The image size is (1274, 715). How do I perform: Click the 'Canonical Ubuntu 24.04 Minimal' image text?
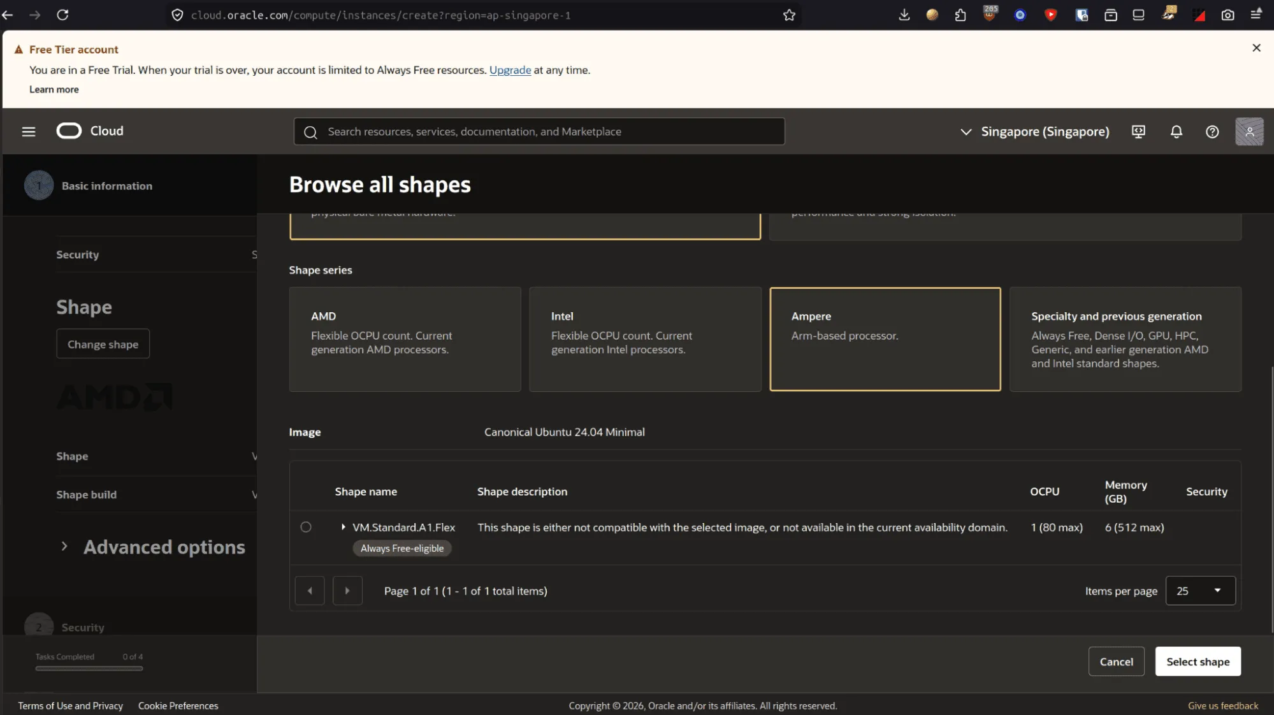564,432
